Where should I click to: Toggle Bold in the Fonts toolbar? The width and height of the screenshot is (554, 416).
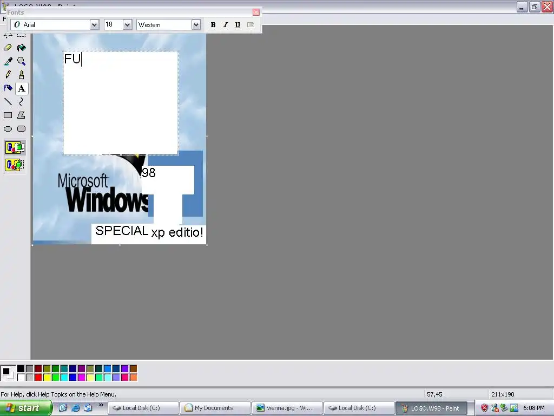(x=213, y=25)
